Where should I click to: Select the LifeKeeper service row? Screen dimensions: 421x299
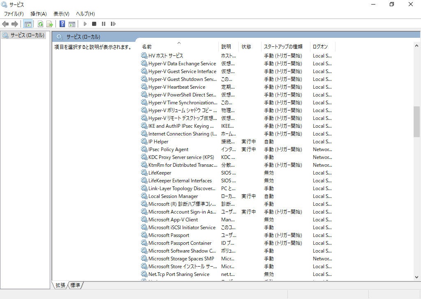pos(160,173)
